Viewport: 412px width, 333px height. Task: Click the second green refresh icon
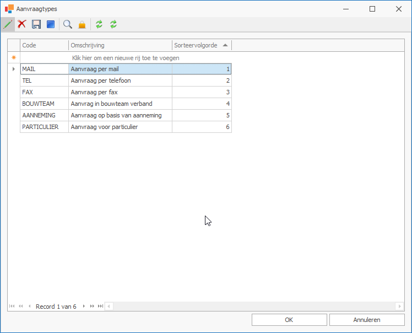(x=113, y=24)
